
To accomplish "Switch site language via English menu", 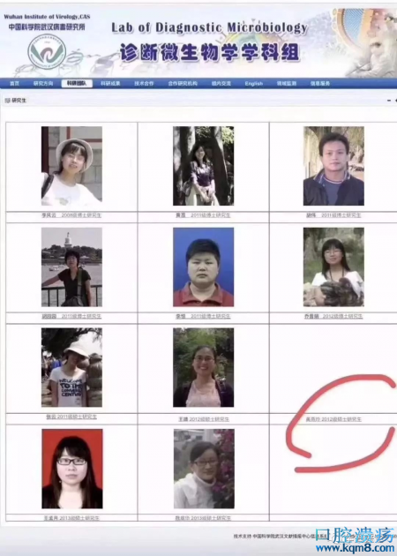I will click(254, 83).
